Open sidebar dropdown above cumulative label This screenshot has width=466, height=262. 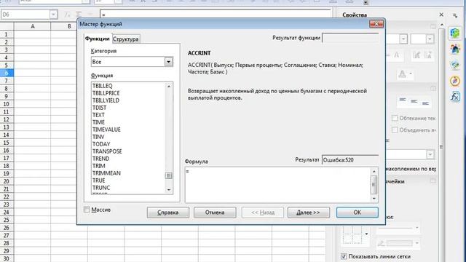point(430,154)
